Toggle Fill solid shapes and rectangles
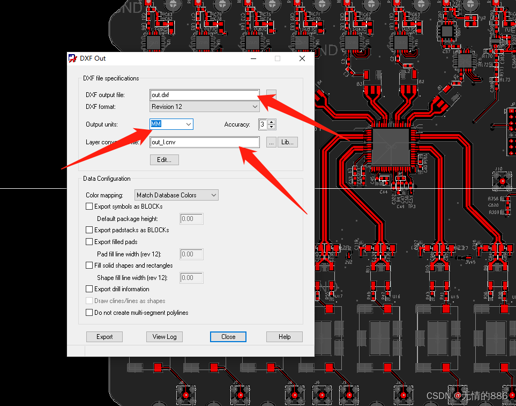This screenshot has width=516, height=406. point(89,265)
